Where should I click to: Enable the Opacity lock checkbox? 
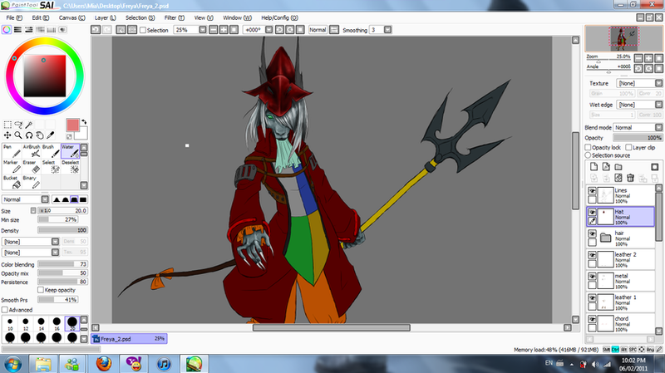pyautogui.click(x=588, y=147)
